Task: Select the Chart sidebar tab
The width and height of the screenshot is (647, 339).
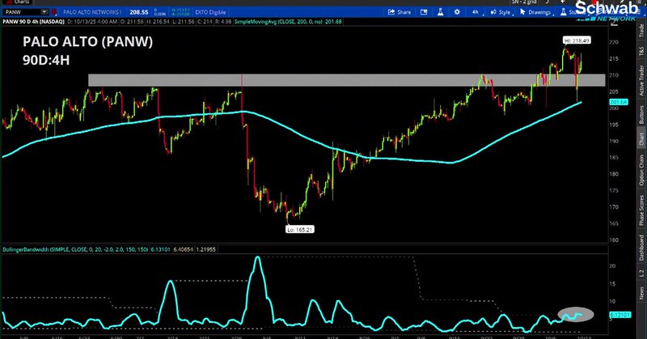Action: pyautogui.click(x=641, y=138)
